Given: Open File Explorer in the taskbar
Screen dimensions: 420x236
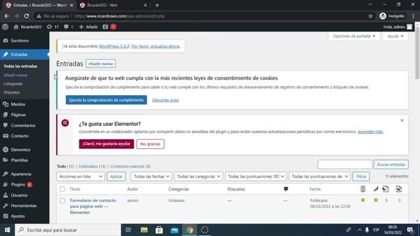Looking at the screenshot, I should pos(144,230).
